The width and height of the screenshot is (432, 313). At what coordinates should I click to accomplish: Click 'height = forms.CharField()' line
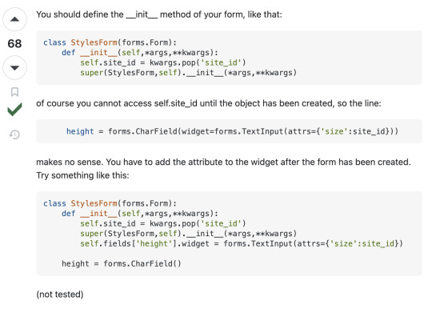[122, 263]
